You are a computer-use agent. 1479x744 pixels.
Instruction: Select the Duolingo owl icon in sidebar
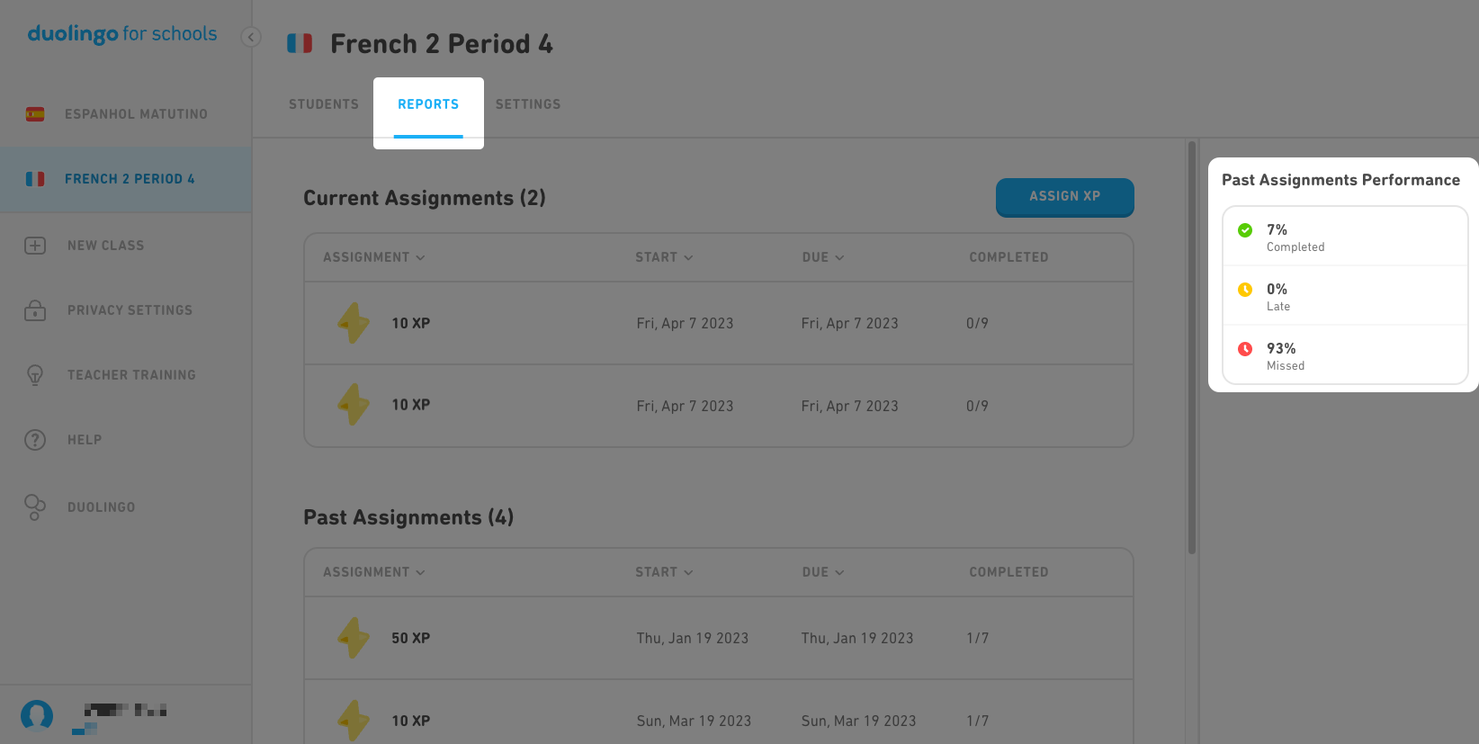coord(34,506)
